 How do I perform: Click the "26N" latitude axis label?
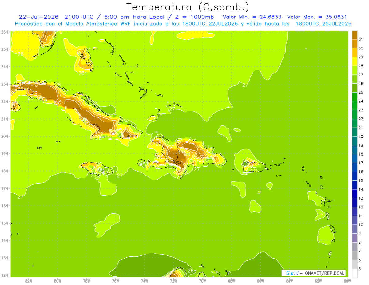point(5,32)
